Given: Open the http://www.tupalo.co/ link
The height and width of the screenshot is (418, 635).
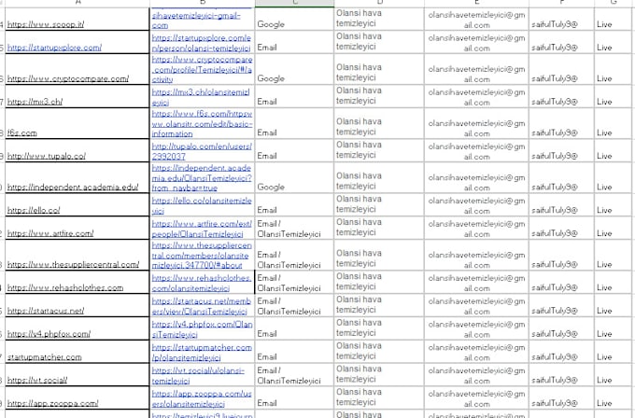Looking at the screenshot, I should [47, 156].
